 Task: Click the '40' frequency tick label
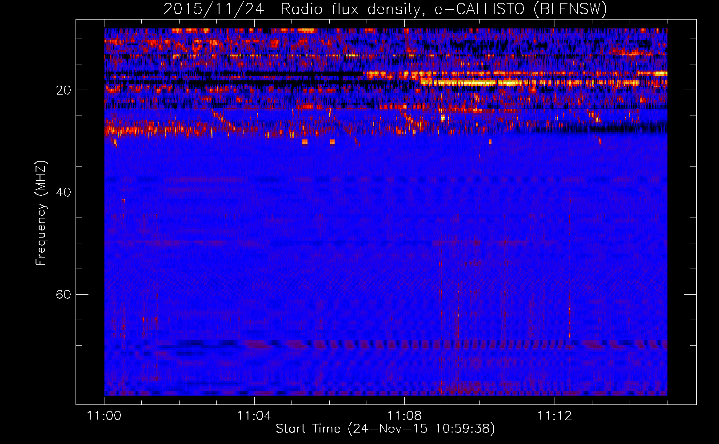point(64,193)
